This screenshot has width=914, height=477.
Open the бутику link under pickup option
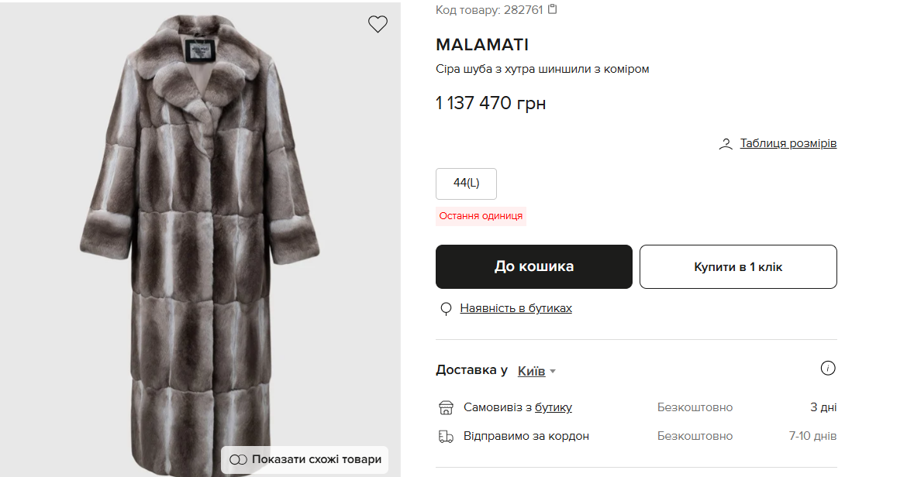554,407
